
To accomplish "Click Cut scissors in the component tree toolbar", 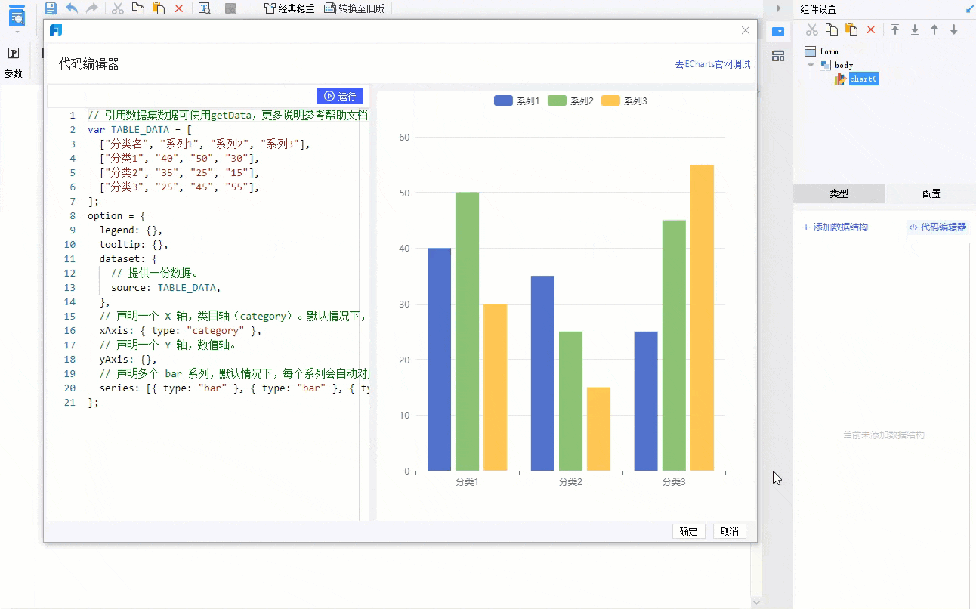I will pyautogui.click(x=812, y=29).
